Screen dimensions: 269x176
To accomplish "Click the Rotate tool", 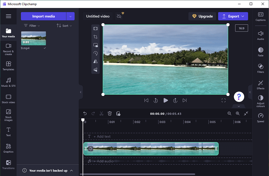I will point(95,53).
